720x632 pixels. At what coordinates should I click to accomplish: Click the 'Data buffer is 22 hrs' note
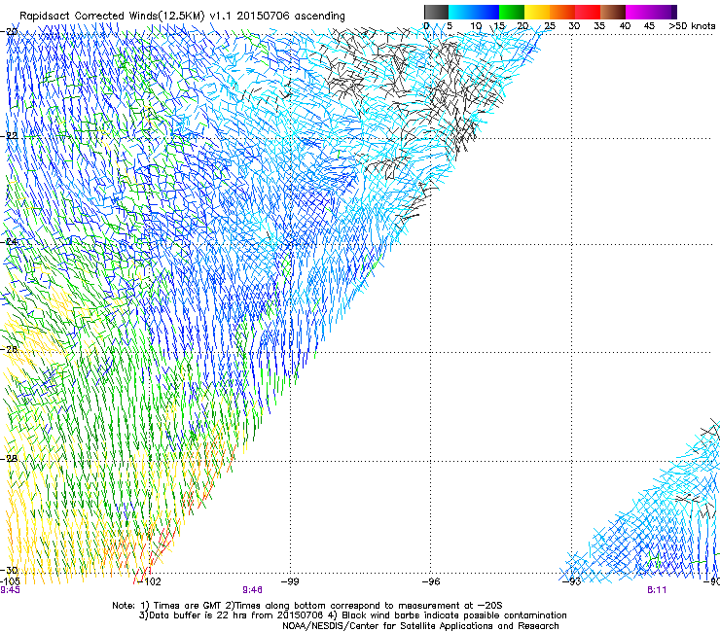coord(232,615)
